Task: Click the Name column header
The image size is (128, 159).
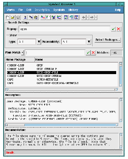Action: coord(78,60)
